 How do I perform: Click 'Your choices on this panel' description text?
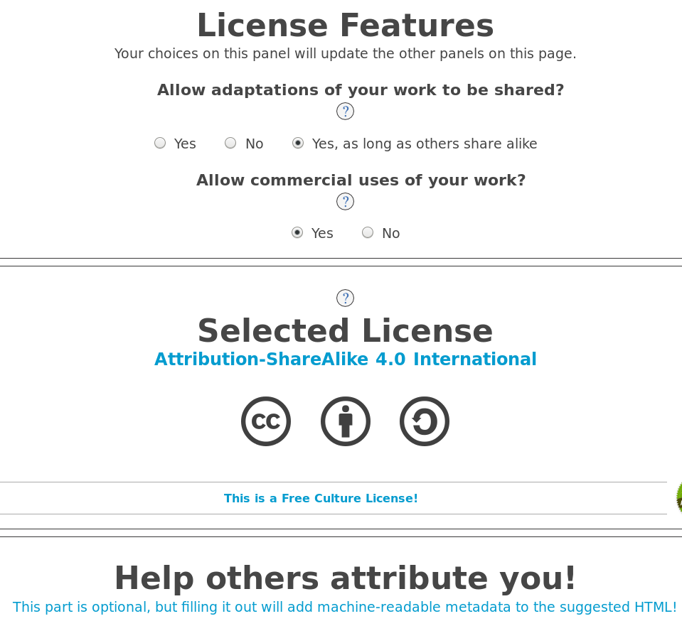(x=346, y=53)
